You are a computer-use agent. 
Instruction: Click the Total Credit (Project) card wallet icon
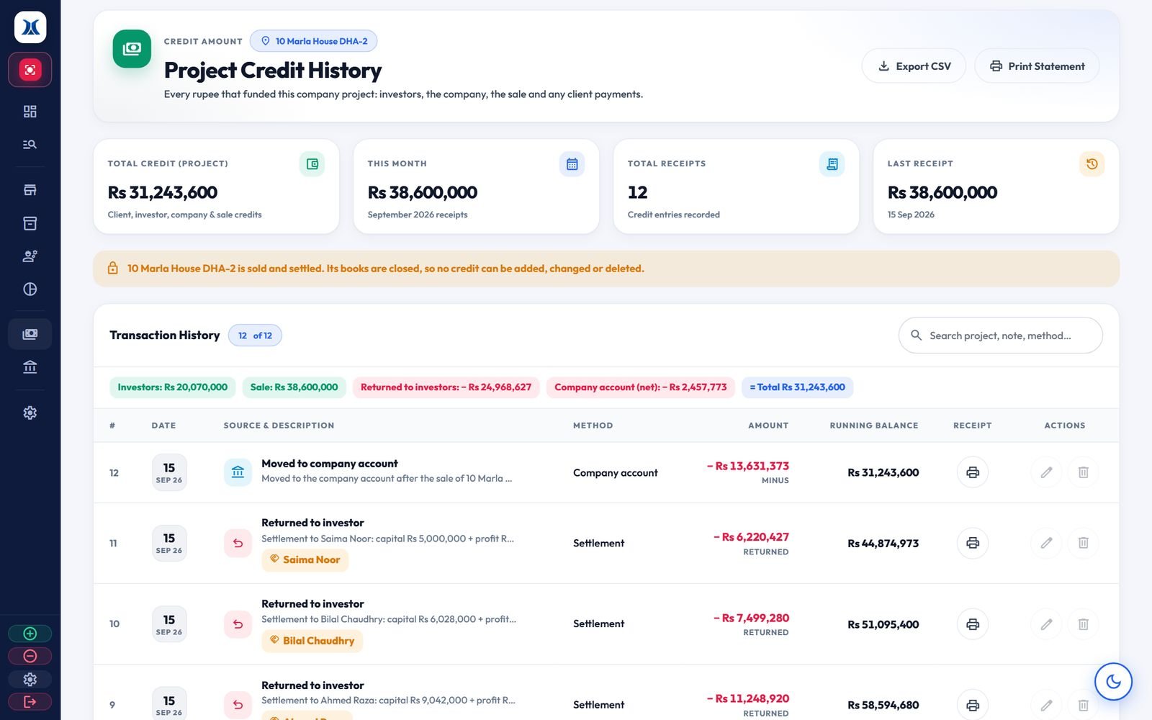312,164
